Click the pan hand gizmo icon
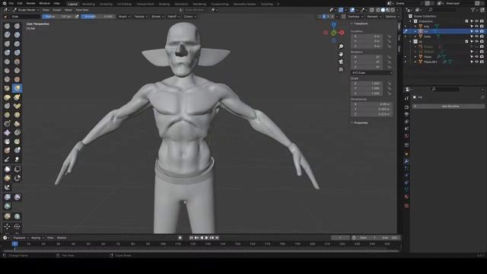Screen dimensions: 487x274 tap(341, 54)
